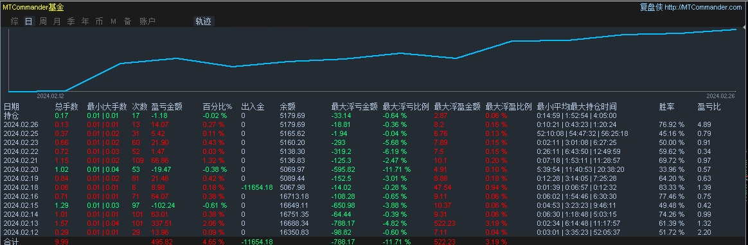748x245 pixels.
Task: Sort by the 日期 column header
Action: point(12,107)
